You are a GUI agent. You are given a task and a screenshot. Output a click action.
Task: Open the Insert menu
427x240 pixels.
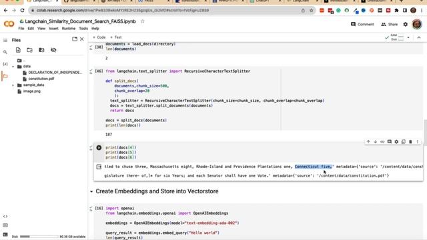coord(53,29)
